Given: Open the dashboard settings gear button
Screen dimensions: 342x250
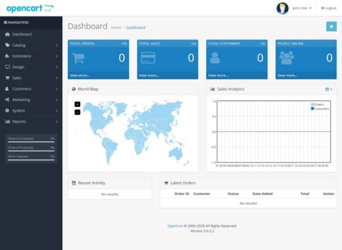Looking at the screenshot, I should pos(331,27).
